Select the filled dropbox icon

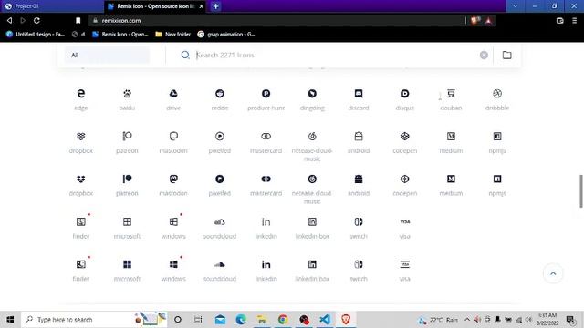pyautogui.click(x=81, y=179)
